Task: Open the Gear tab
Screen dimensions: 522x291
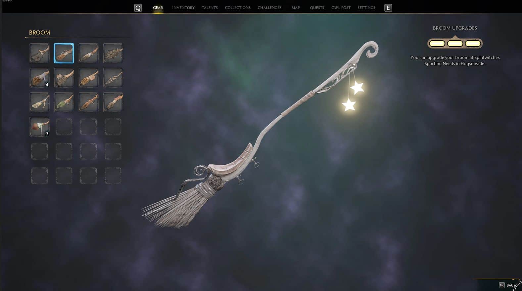Action: click(158, 8)
